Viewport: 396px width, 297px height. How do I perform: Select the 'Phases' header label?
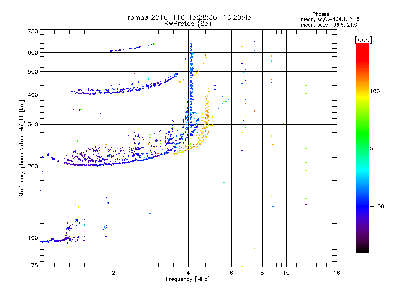pos(320,14)
